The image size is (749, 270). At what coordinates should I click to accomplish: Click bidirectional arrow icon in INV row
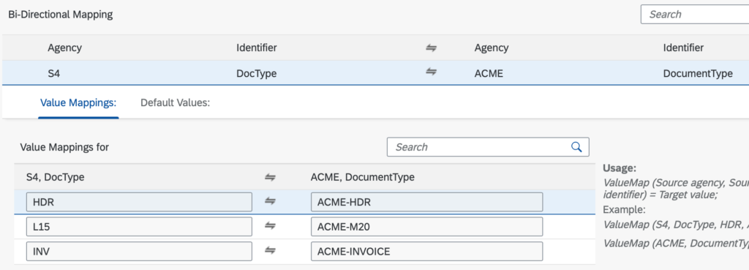click(271, 251)
